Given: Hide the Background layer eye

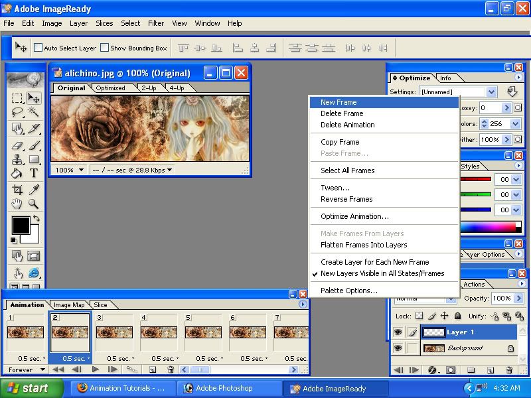Looking at the screenshot, I should (398, 348).
